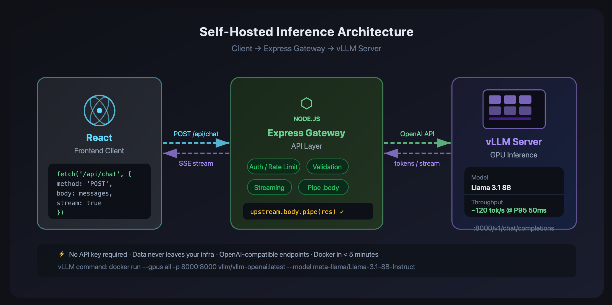Viewport: 612px width, 305px height.
Task: Click the React atom logo icon
Action: [x=100, y=111]
